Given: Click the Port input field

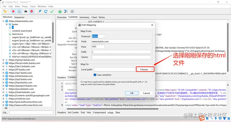Looking at the screenshot, I should click(x=98, y=47).
